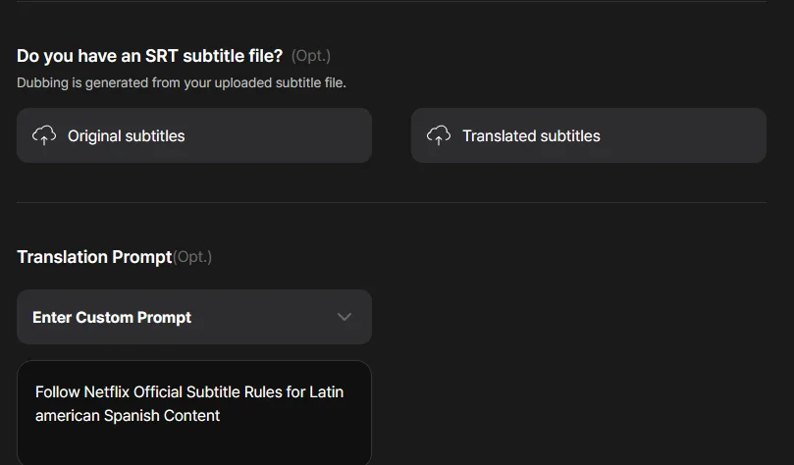
Task: Focus the custom translation prompt text box
Action: tap(194, 412)
